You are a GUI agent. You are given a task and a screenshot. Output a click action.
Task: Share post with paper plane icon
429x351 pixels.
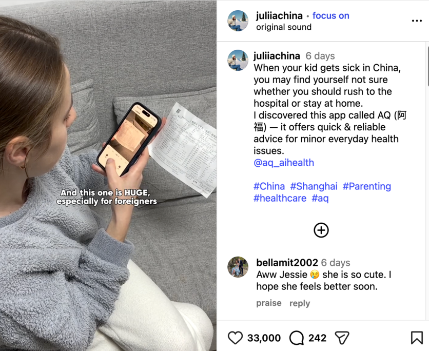342,338
